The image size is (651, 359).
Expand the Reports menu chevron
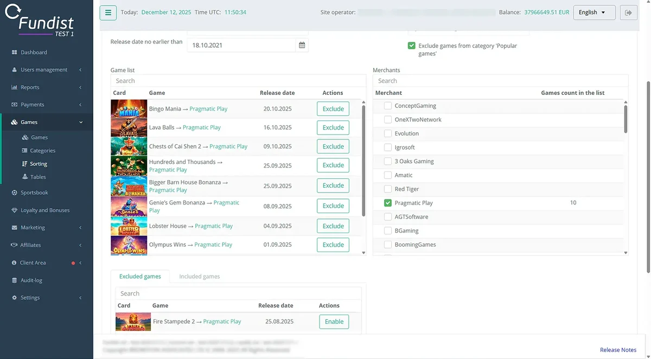[80, 87]
